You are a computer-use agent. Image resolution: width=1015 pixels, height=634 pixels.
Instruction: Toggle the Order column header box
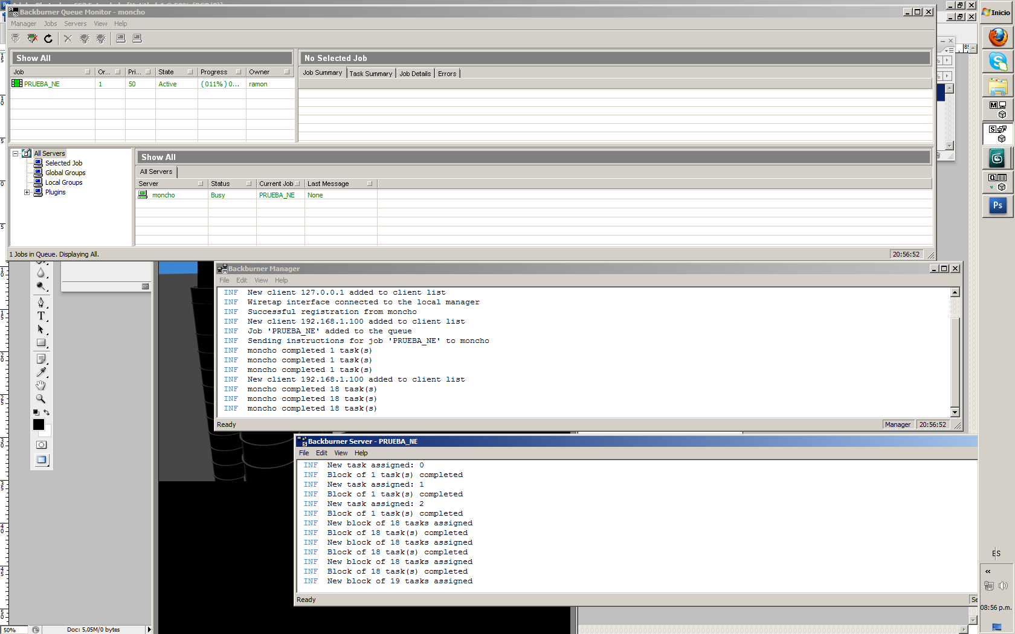[118, 72]
